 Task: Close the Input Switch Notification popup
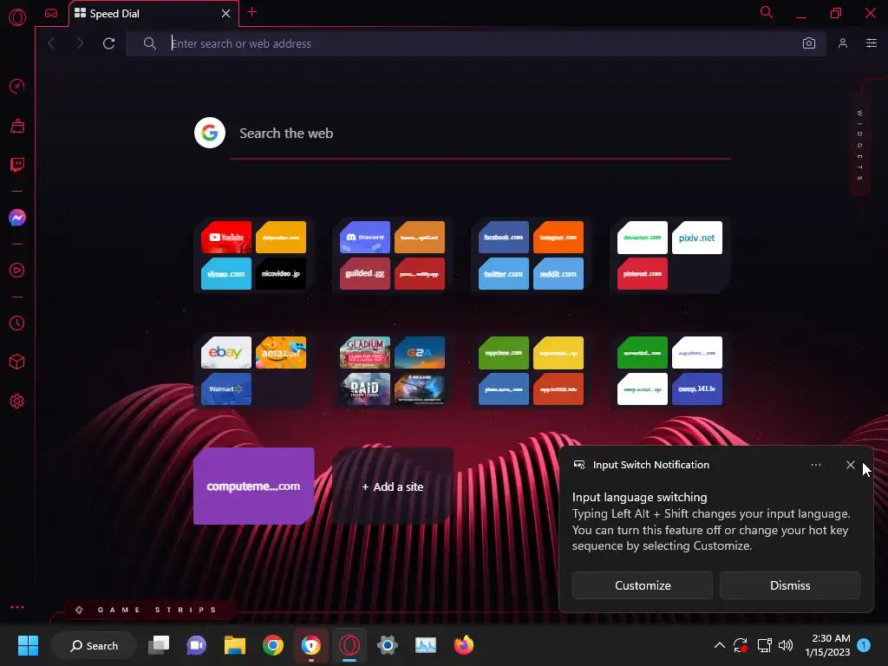[850, 465]
